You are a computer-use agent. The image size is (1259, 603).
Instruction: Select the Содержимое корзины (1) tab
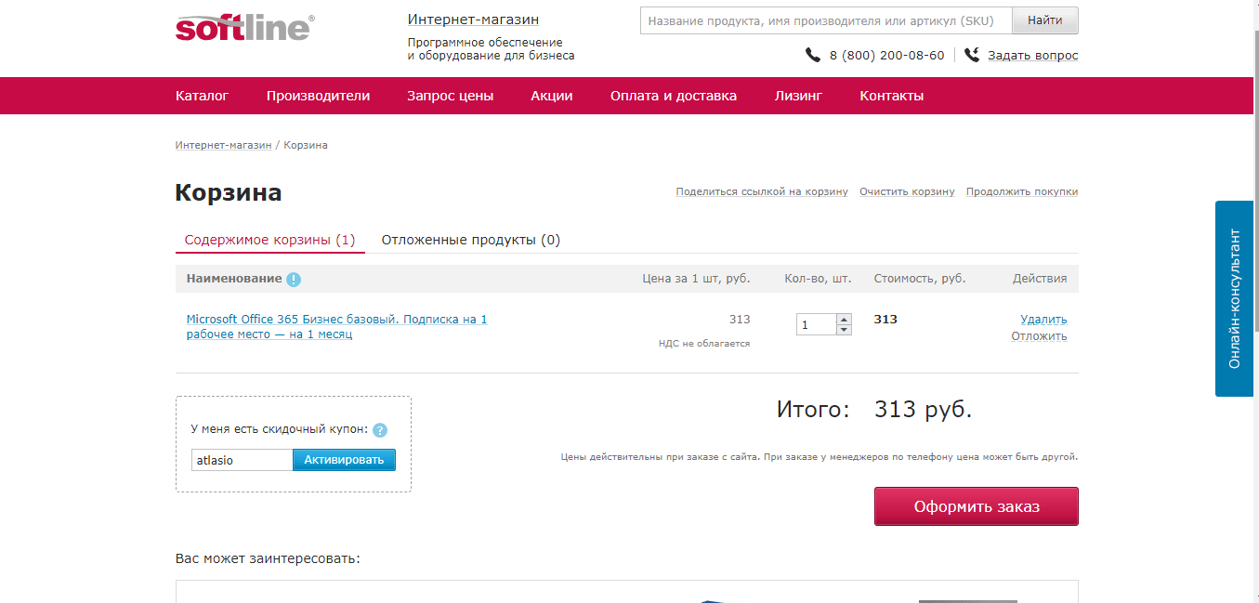269,240
